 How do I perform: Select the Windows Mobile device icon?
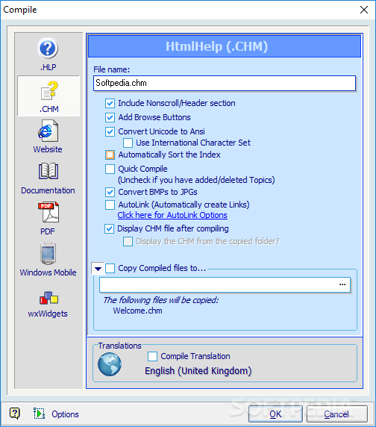(x=48, y=254)
